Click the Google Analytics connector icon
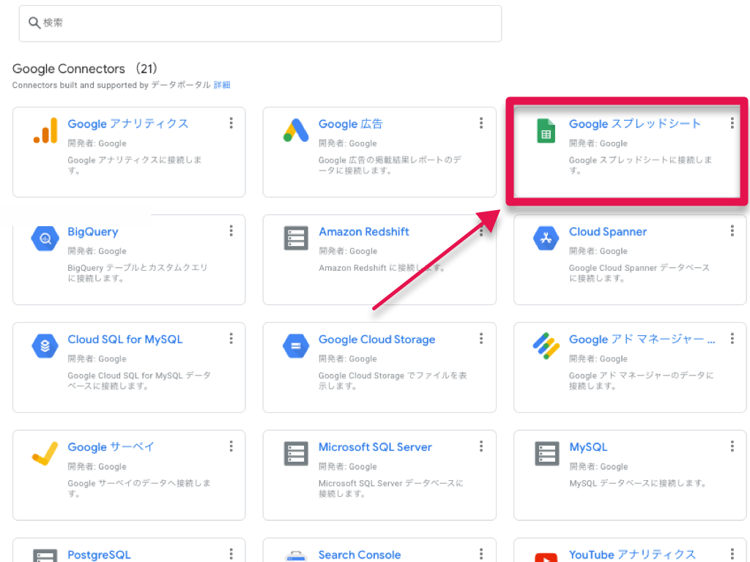 [x=45, y=130]
